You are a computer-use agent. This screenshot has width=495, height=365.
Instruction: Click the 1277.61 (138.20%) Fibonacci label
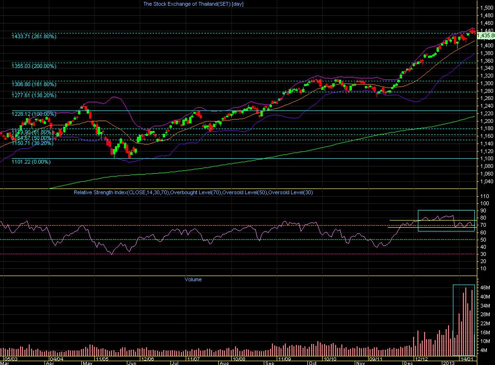(34, 95)
